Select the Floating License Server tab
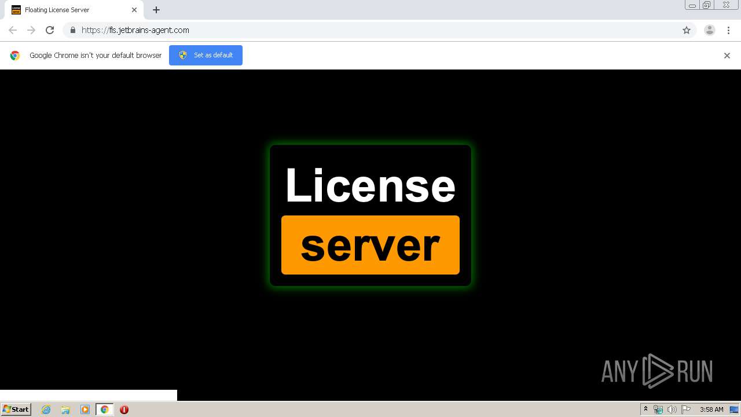The height and width of the screenshot is (417, 741). [74, 10]
